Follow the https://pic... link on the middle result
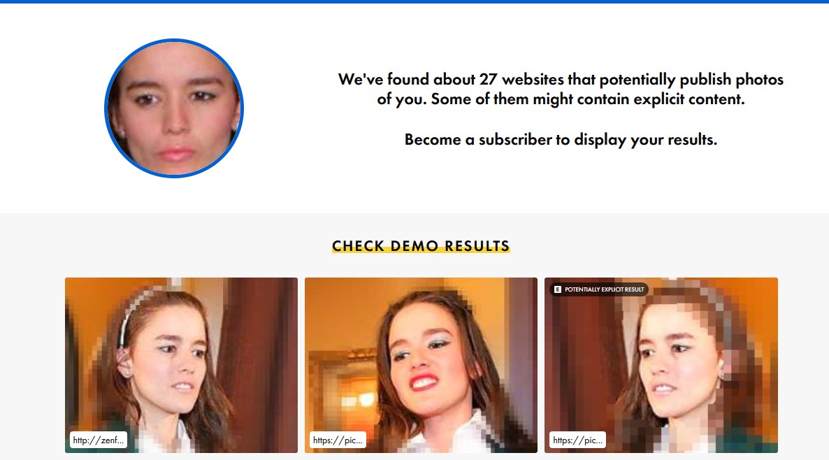The width and height of the screenshot is (829, 460). pos(338,440)
